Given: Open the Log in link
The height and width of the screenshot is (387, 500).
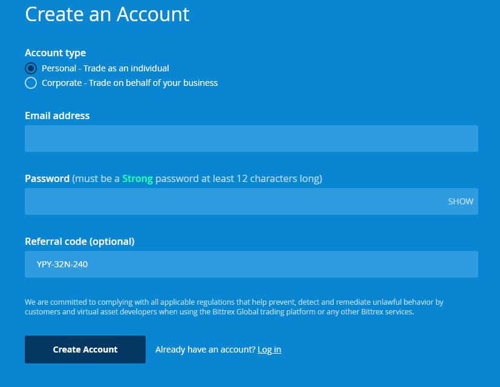Looking at the screenshot, I should [x=269, y=350].
